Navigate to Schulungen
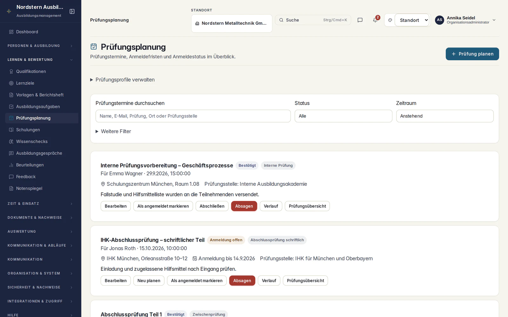 coord(42,130)
